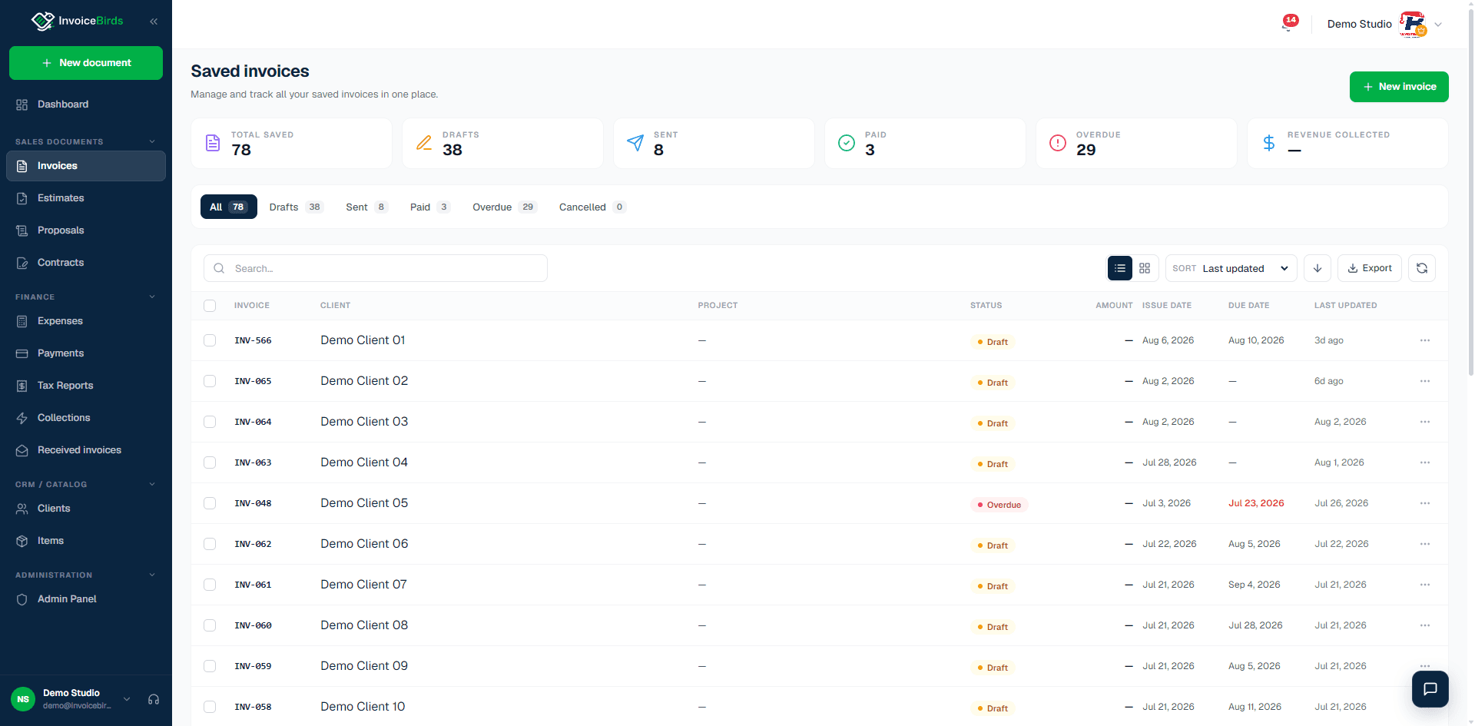Open Admin Panel in sidebar

coord(86,599)
